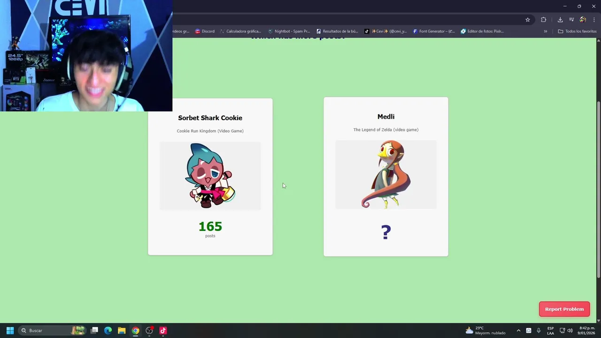Viewport: 601px width, 338px height.
Task: Open the Chrome extensions puzzle icon
Action: pyautogui.click(x=544, y=20)
